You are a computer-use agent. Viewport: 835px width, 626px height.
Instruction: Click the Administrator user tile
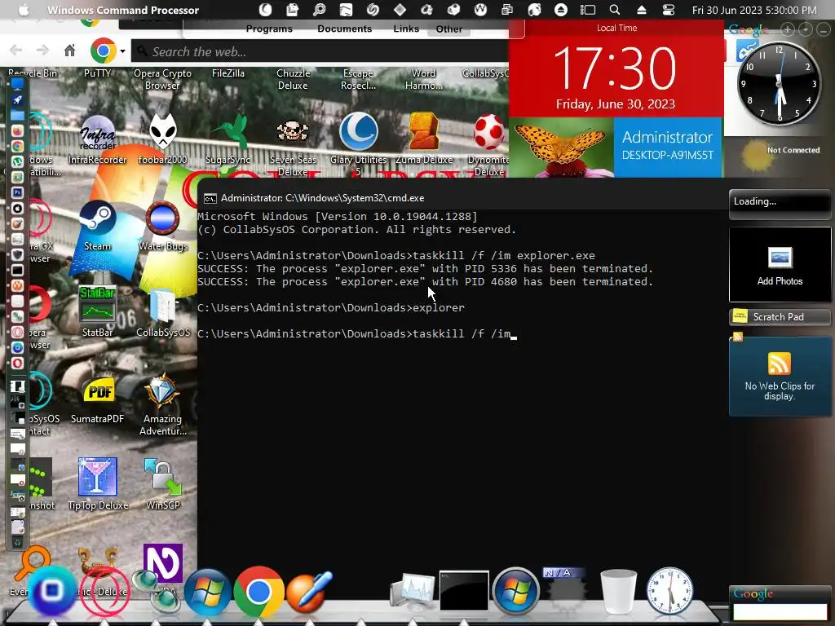point(668,147)
